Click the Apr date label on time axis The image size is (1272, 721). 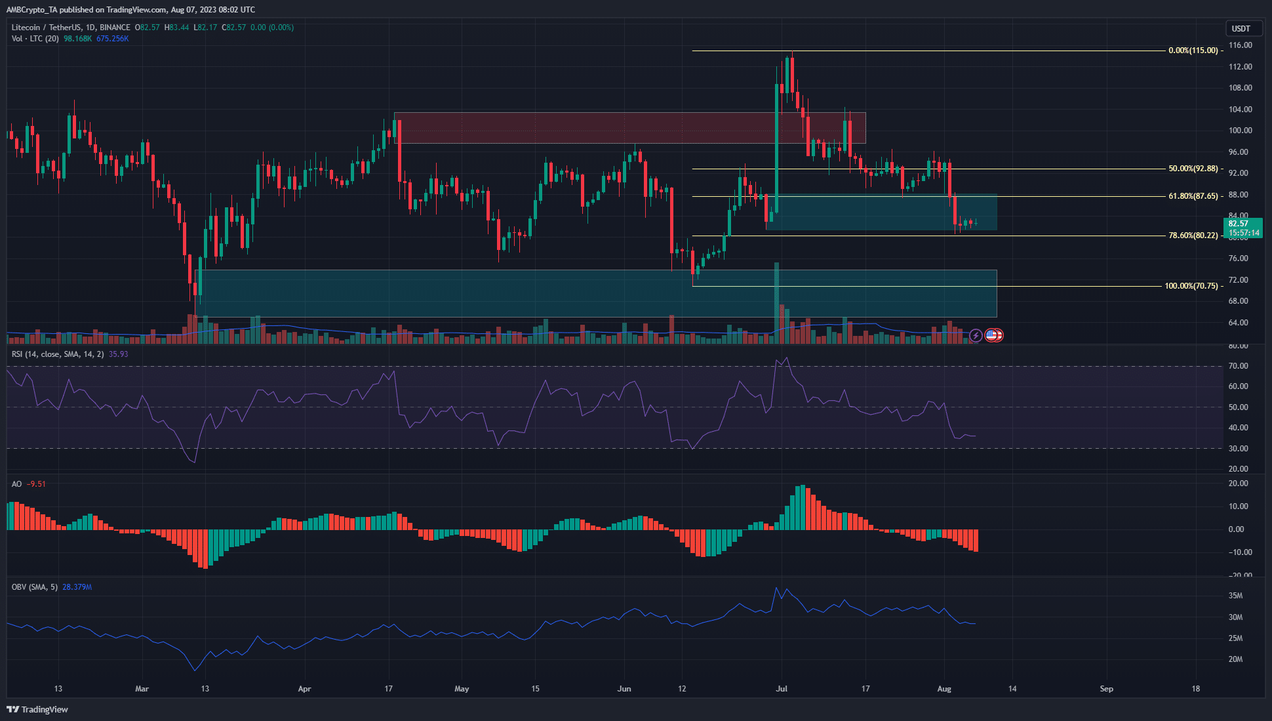point(304,689)
